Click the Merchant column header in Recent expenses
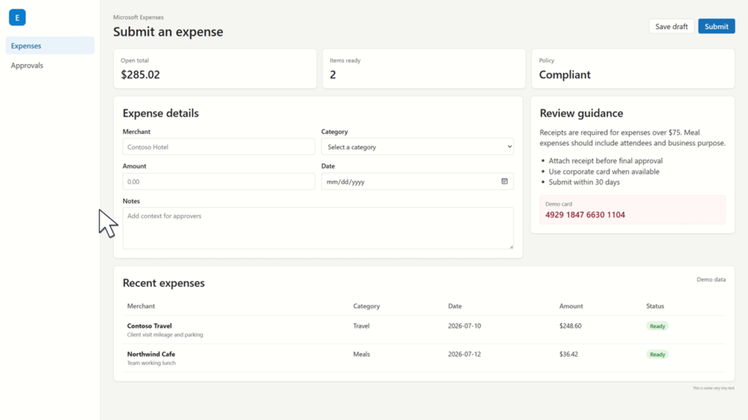This screenshot has height=420, width=748. click(x=141, y=306)
